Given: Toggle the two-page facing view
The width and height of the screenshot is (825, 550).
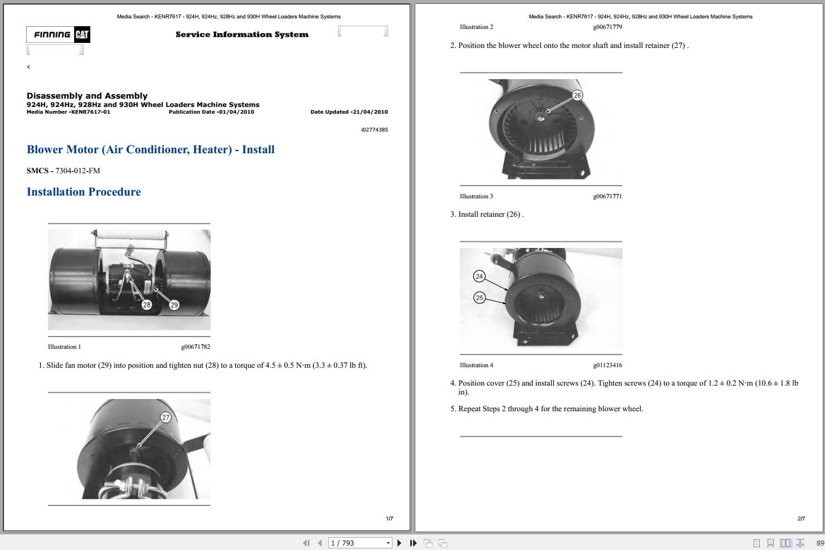Looking at the screenshot, I should coord(786,542).
